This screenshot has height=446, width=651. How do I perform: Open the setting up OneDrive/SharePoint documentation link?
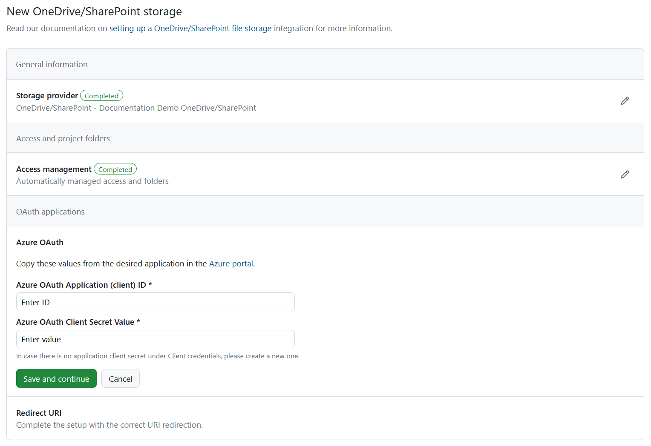pyautogui.click(x=190, y=28)
